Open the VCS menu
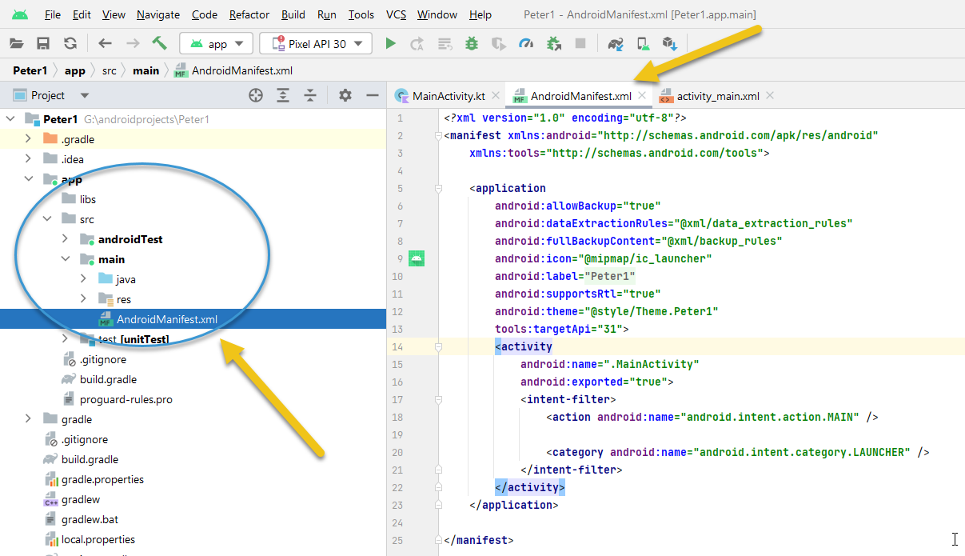The width and height of the screenshot is (965, 556). point(396,14)
